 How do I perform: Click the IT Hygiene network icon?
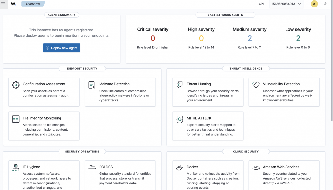pyautogui.click(x=16, y=168)
